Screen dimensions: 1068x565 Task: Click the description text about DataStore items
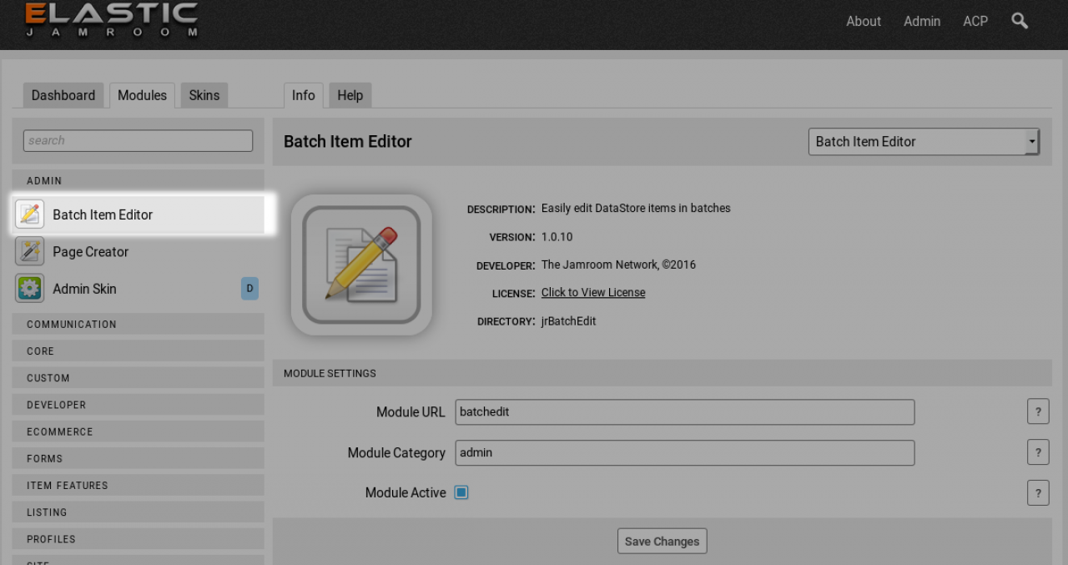[636, 208]
